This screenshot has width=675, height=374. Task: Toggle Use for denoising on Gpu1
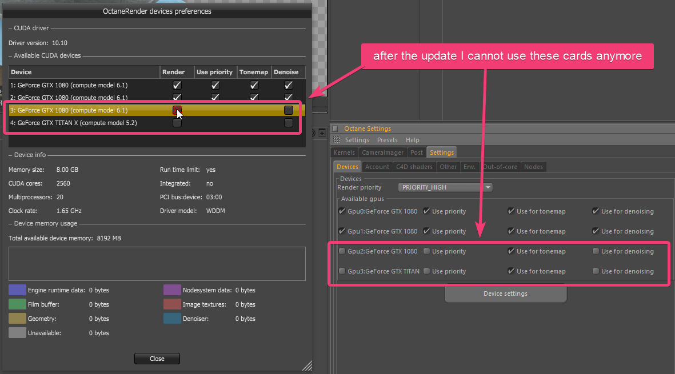(x=596, y=231)
